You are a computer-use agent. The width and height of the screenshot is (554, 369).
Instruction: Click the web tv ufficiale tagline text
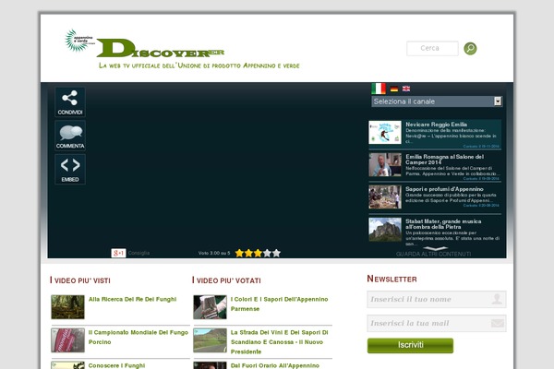199,65
